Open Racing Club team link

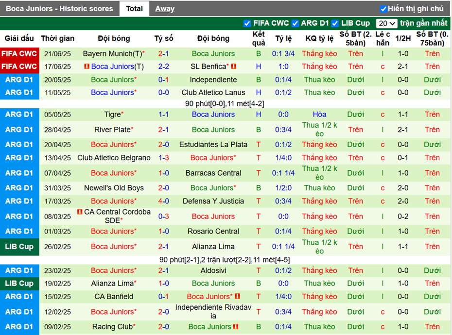(x=113, y=327)
